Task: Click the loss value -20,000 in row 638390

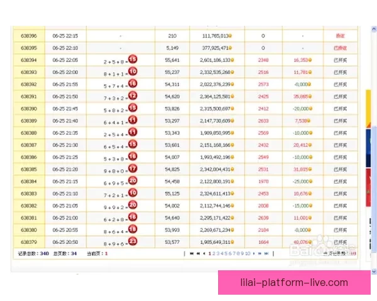Action: click(300, 108)
